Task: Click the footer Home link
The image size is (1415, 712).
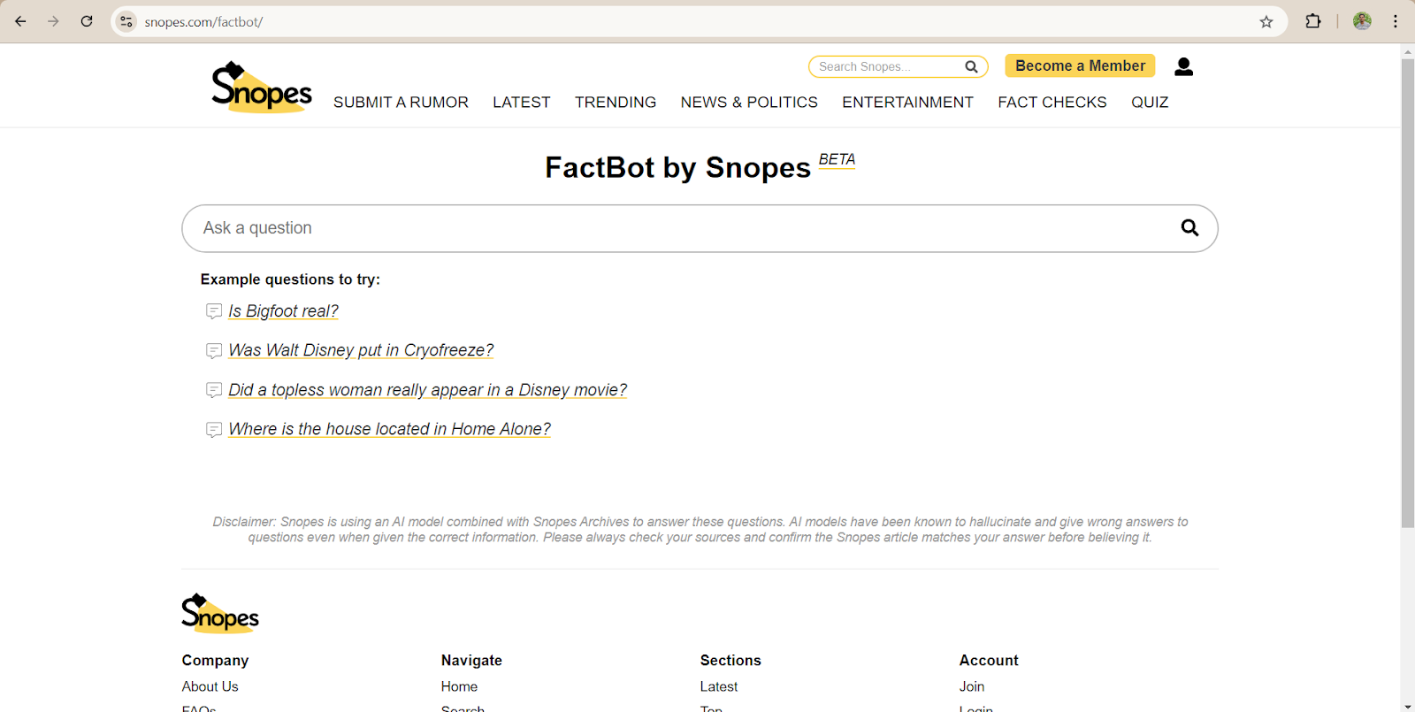Action: [459, 686]
